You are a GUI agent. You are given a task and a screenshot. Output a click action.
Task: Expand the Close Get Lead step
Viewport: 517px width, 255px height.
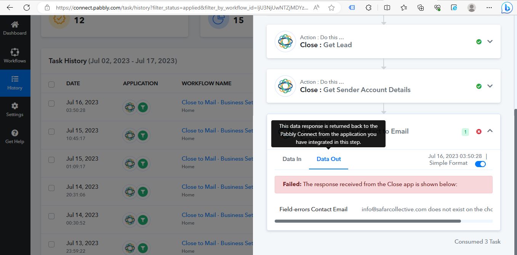[x=490, y=41]
